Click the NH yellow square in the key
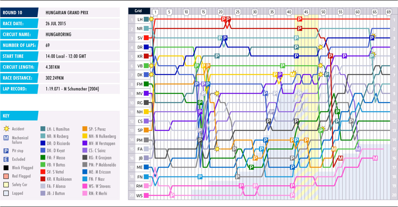Image resolution: width=398 pixels, height=207 pixels. click(x=85, y=136)
